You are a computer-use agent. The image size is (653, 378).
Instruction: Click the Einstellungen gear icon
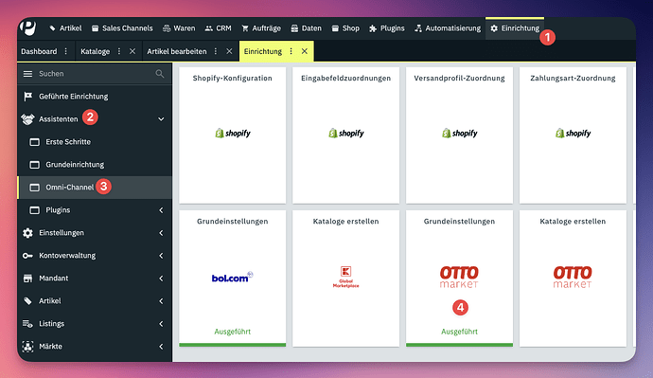coord(27,233)
